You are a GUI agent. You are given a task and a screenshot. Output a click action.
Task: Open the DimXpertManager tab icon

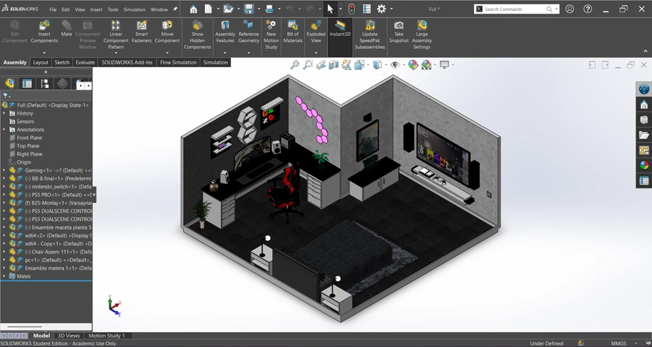[62, 84]
